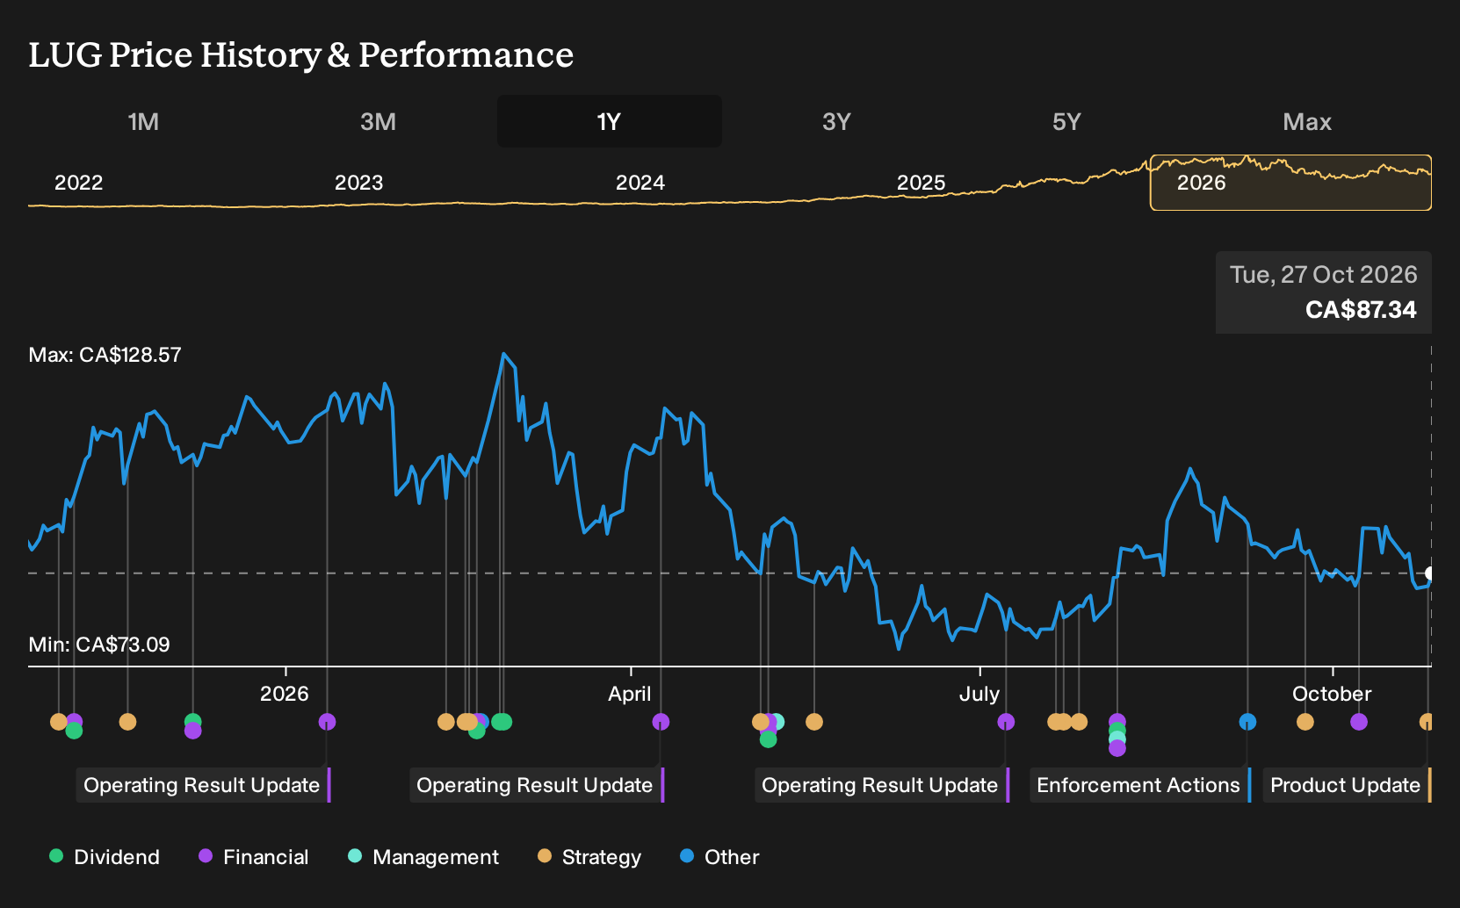The image size is (1460, 908).
Task: Click the teal Management marker after April
Action: (778, 722)
